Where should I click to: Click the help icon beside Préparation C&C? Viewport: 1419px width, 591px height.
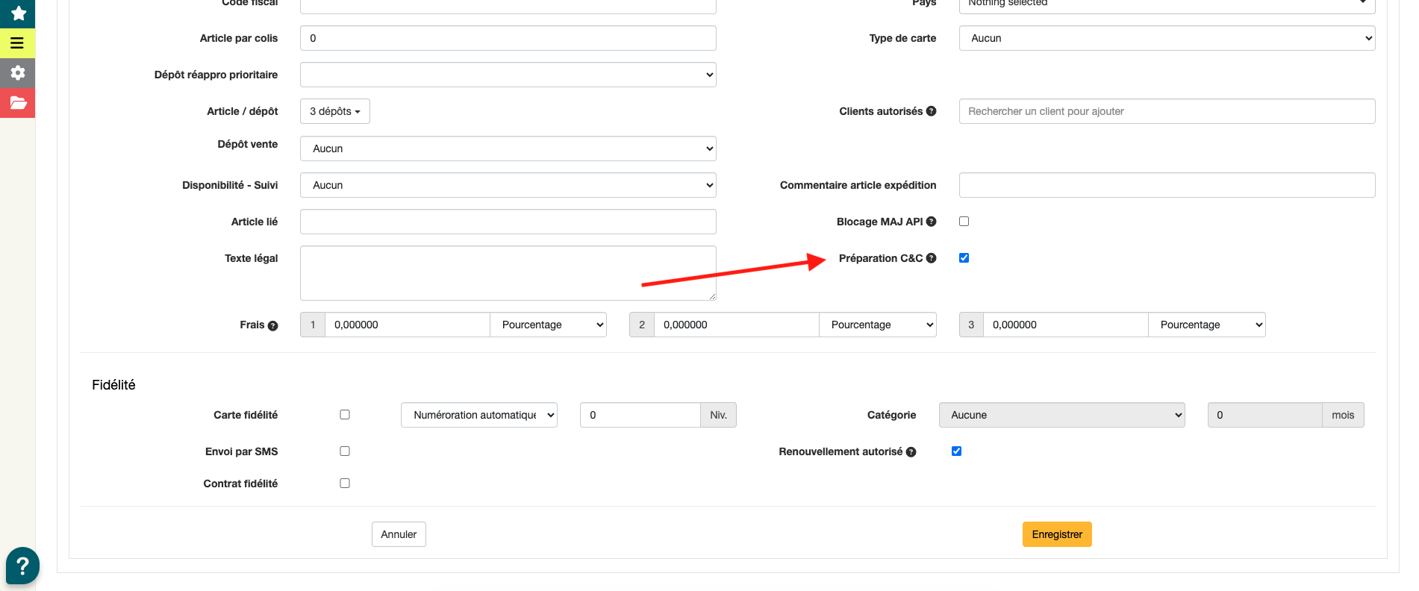[931, 258]
